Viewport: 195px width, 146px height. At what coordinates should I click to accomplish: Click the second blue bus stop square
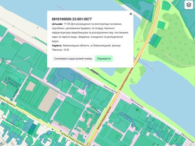tap(61, 131)
